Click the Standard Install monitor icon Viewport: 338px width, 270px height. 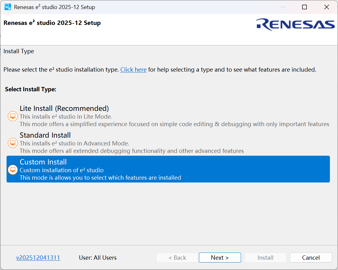[x=13, y=143]
